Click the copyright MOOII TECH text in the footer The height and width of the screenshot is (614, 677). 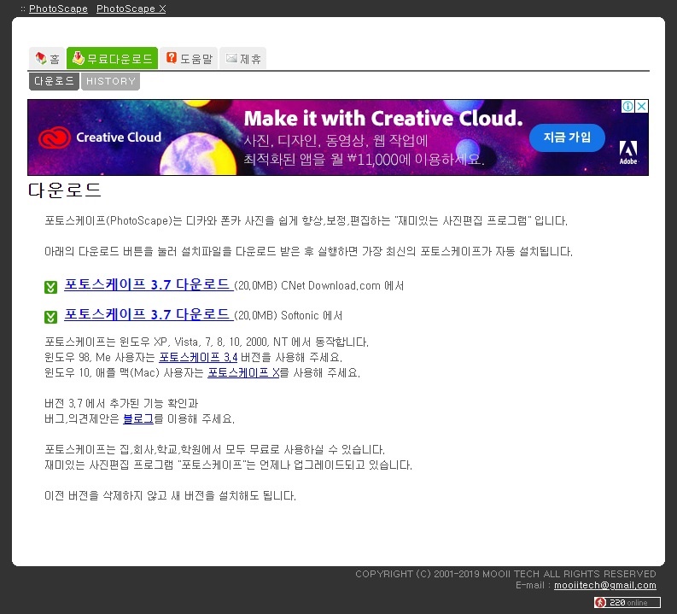[505, 574]
